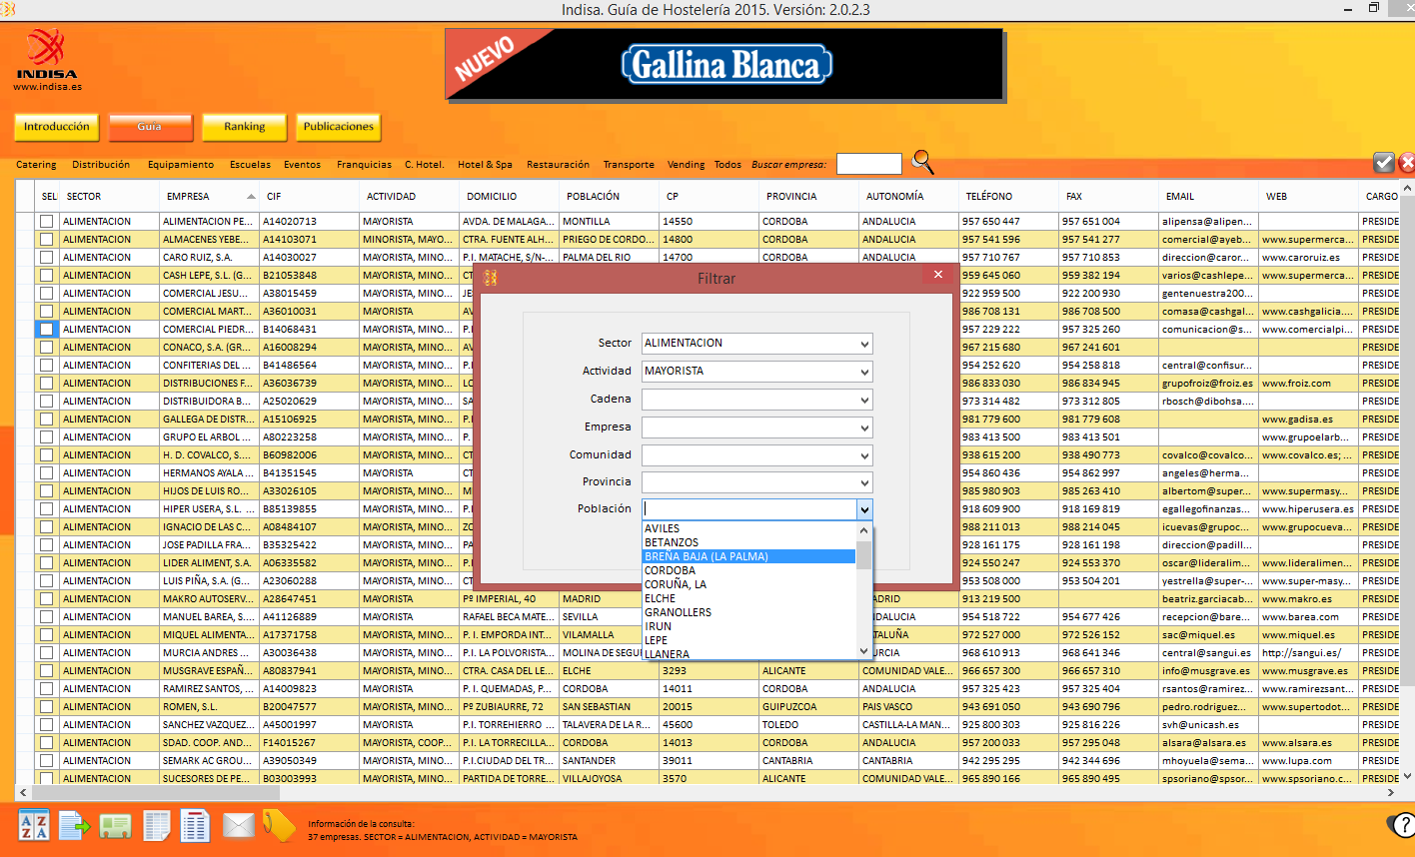The height and width of the screenshot is (857, 1415).
Task: Click the gray table listing report icon
Action: tap(157, 826)
